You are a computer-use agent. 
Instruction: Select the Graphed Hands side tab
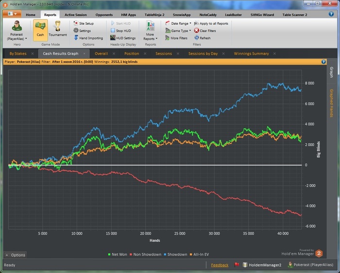click(x=332, y=103)
